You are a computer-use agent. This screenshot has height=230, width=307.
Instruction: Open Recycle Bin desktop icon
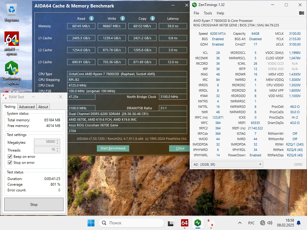point(12,13)
